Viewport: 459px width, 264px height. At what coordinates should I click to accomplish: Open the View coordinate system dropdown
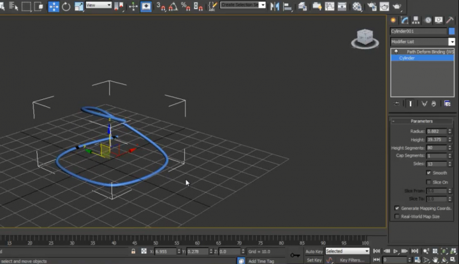(98, 6)
